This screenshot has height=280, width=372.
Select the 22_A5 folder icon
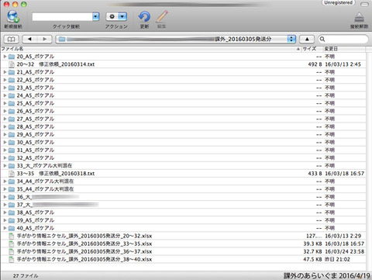coord(12,80)
